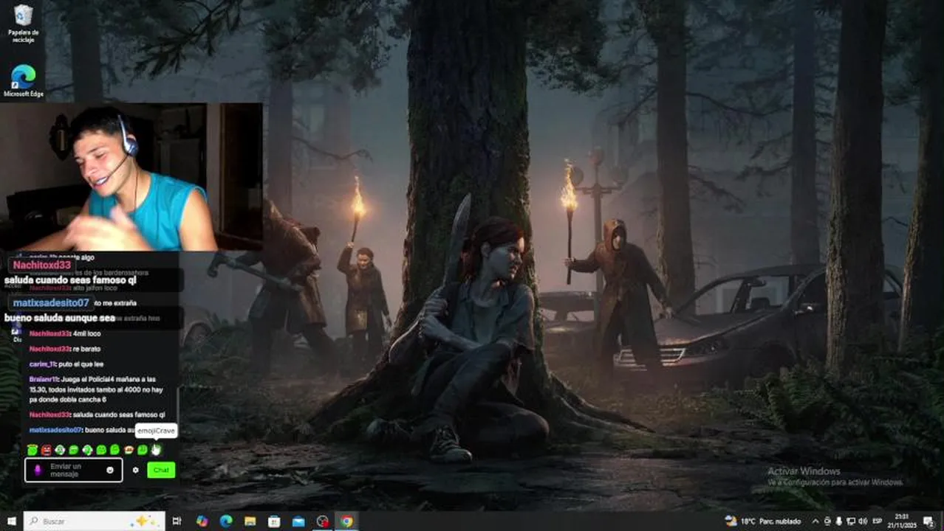
Task: Click the Buscar taskbar search box
Action: coord(94,521)
